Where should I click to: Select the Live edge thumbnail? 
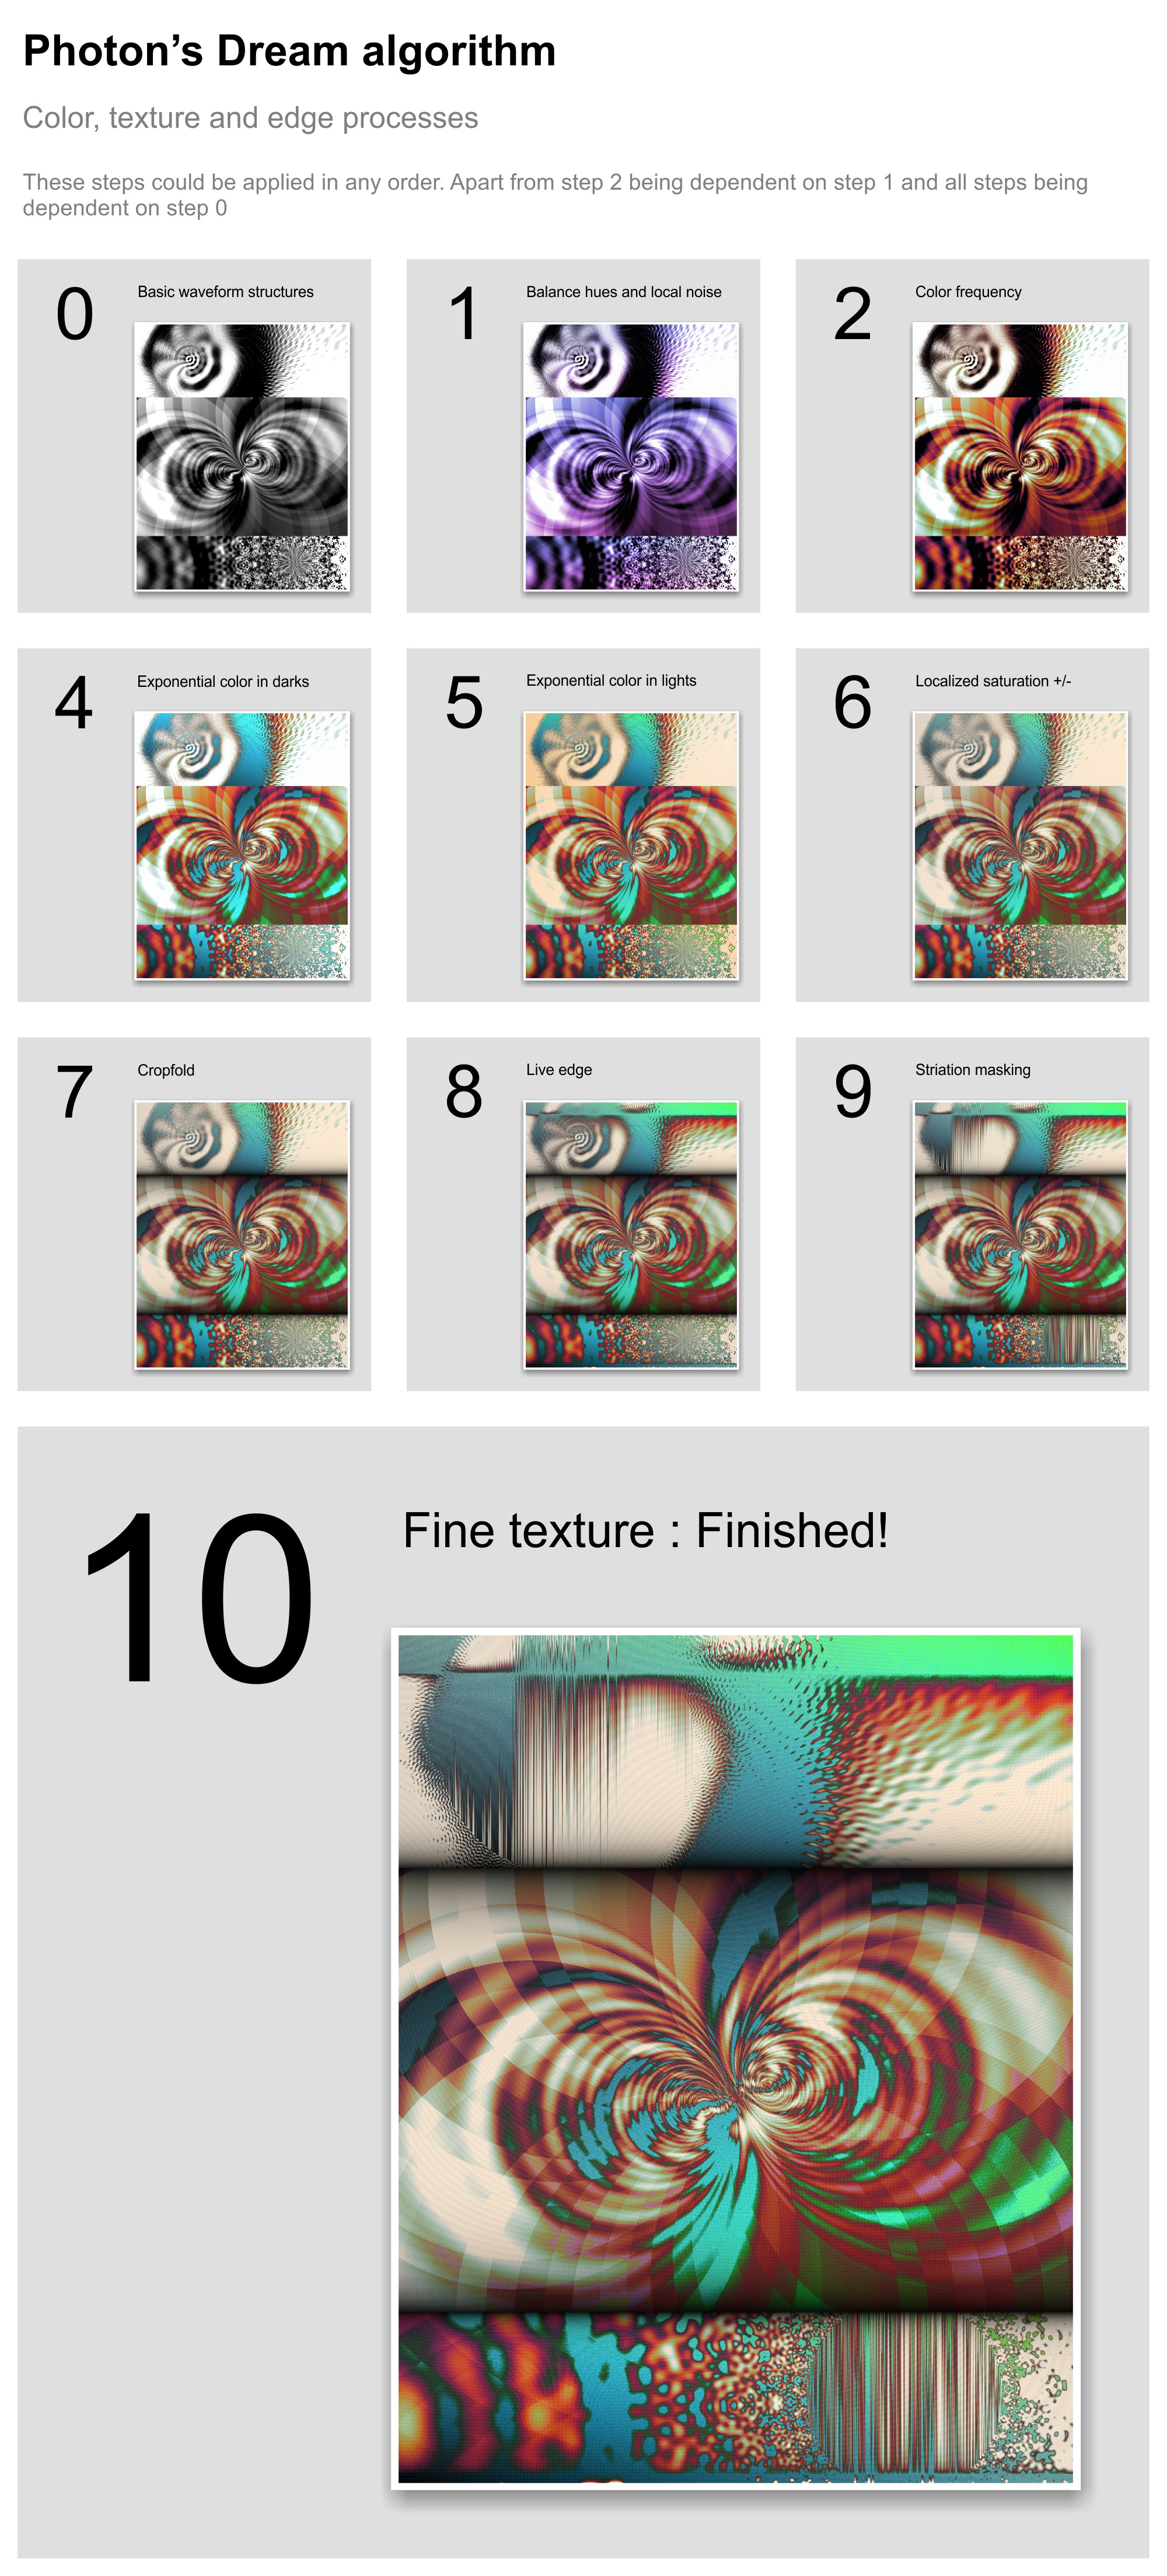(631, 1234)
